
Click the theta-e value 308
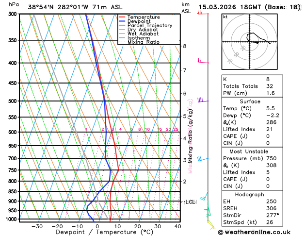pyautogui.click(x=272, y=166)
